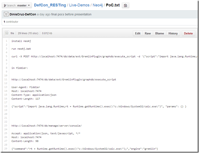Open the branch master dropdown
The image size is (199, 153).
pyautogui.click(x=17, y=6)
